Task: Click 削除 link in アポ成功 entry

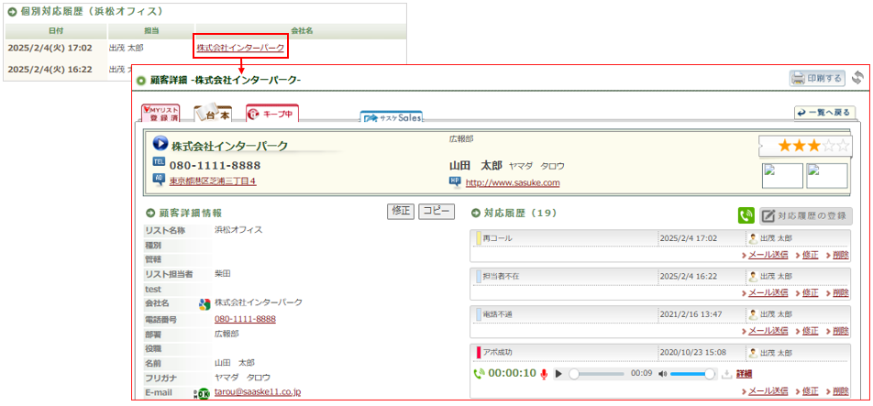Action: pyautogui.click(x=841, y=391)
